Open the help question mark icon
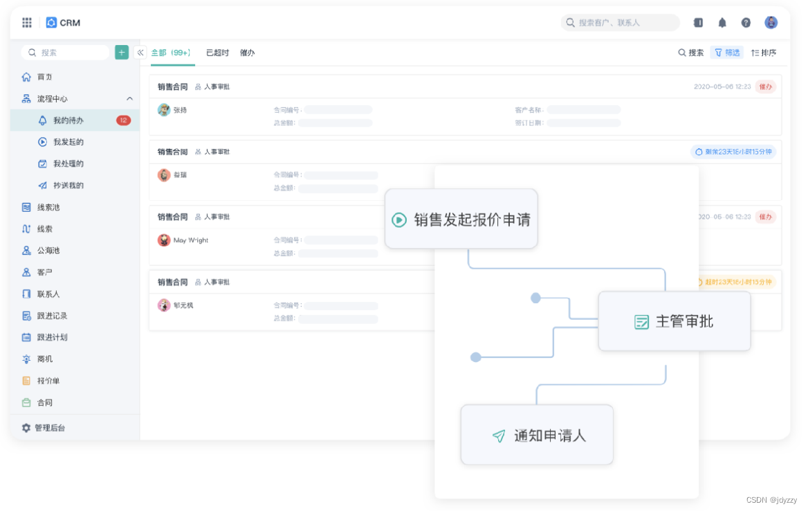Image resolution: width=808 pixels, height=511 pixels. (746, 23)
